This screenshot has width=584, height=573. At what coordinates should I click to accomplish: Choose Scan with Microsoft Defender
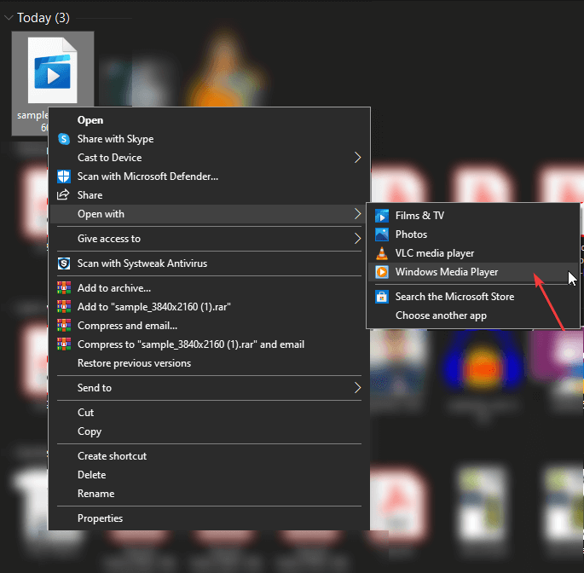(210, 177)
